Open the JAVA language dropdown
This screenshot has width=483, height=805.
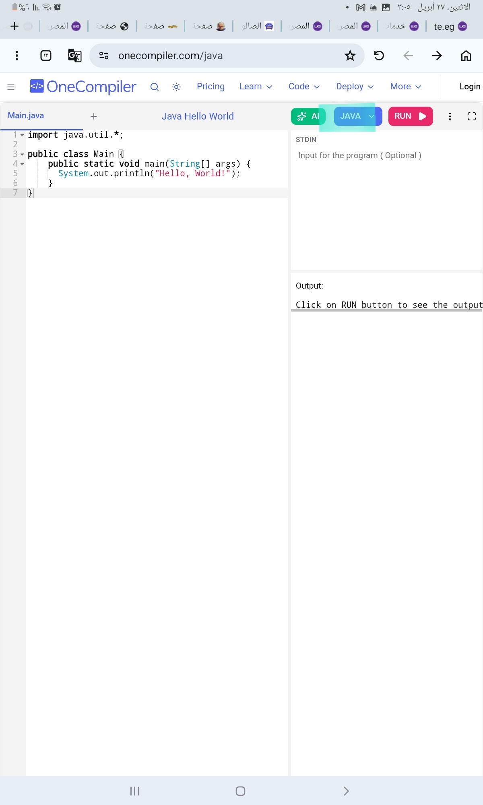358,116
